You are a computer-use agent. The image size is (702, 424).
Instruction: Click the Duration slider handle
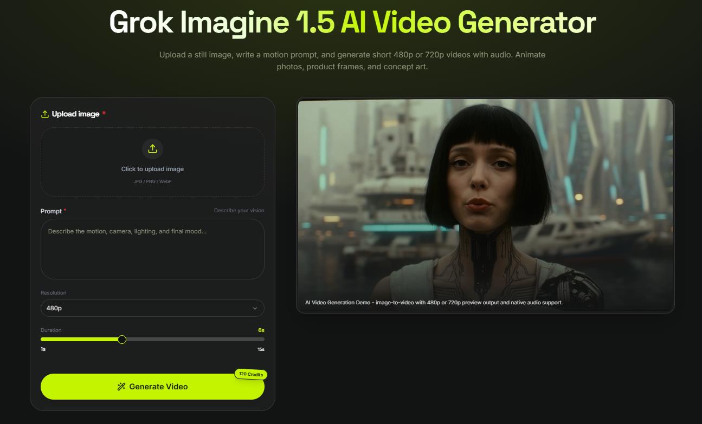(x=122, y=340)
